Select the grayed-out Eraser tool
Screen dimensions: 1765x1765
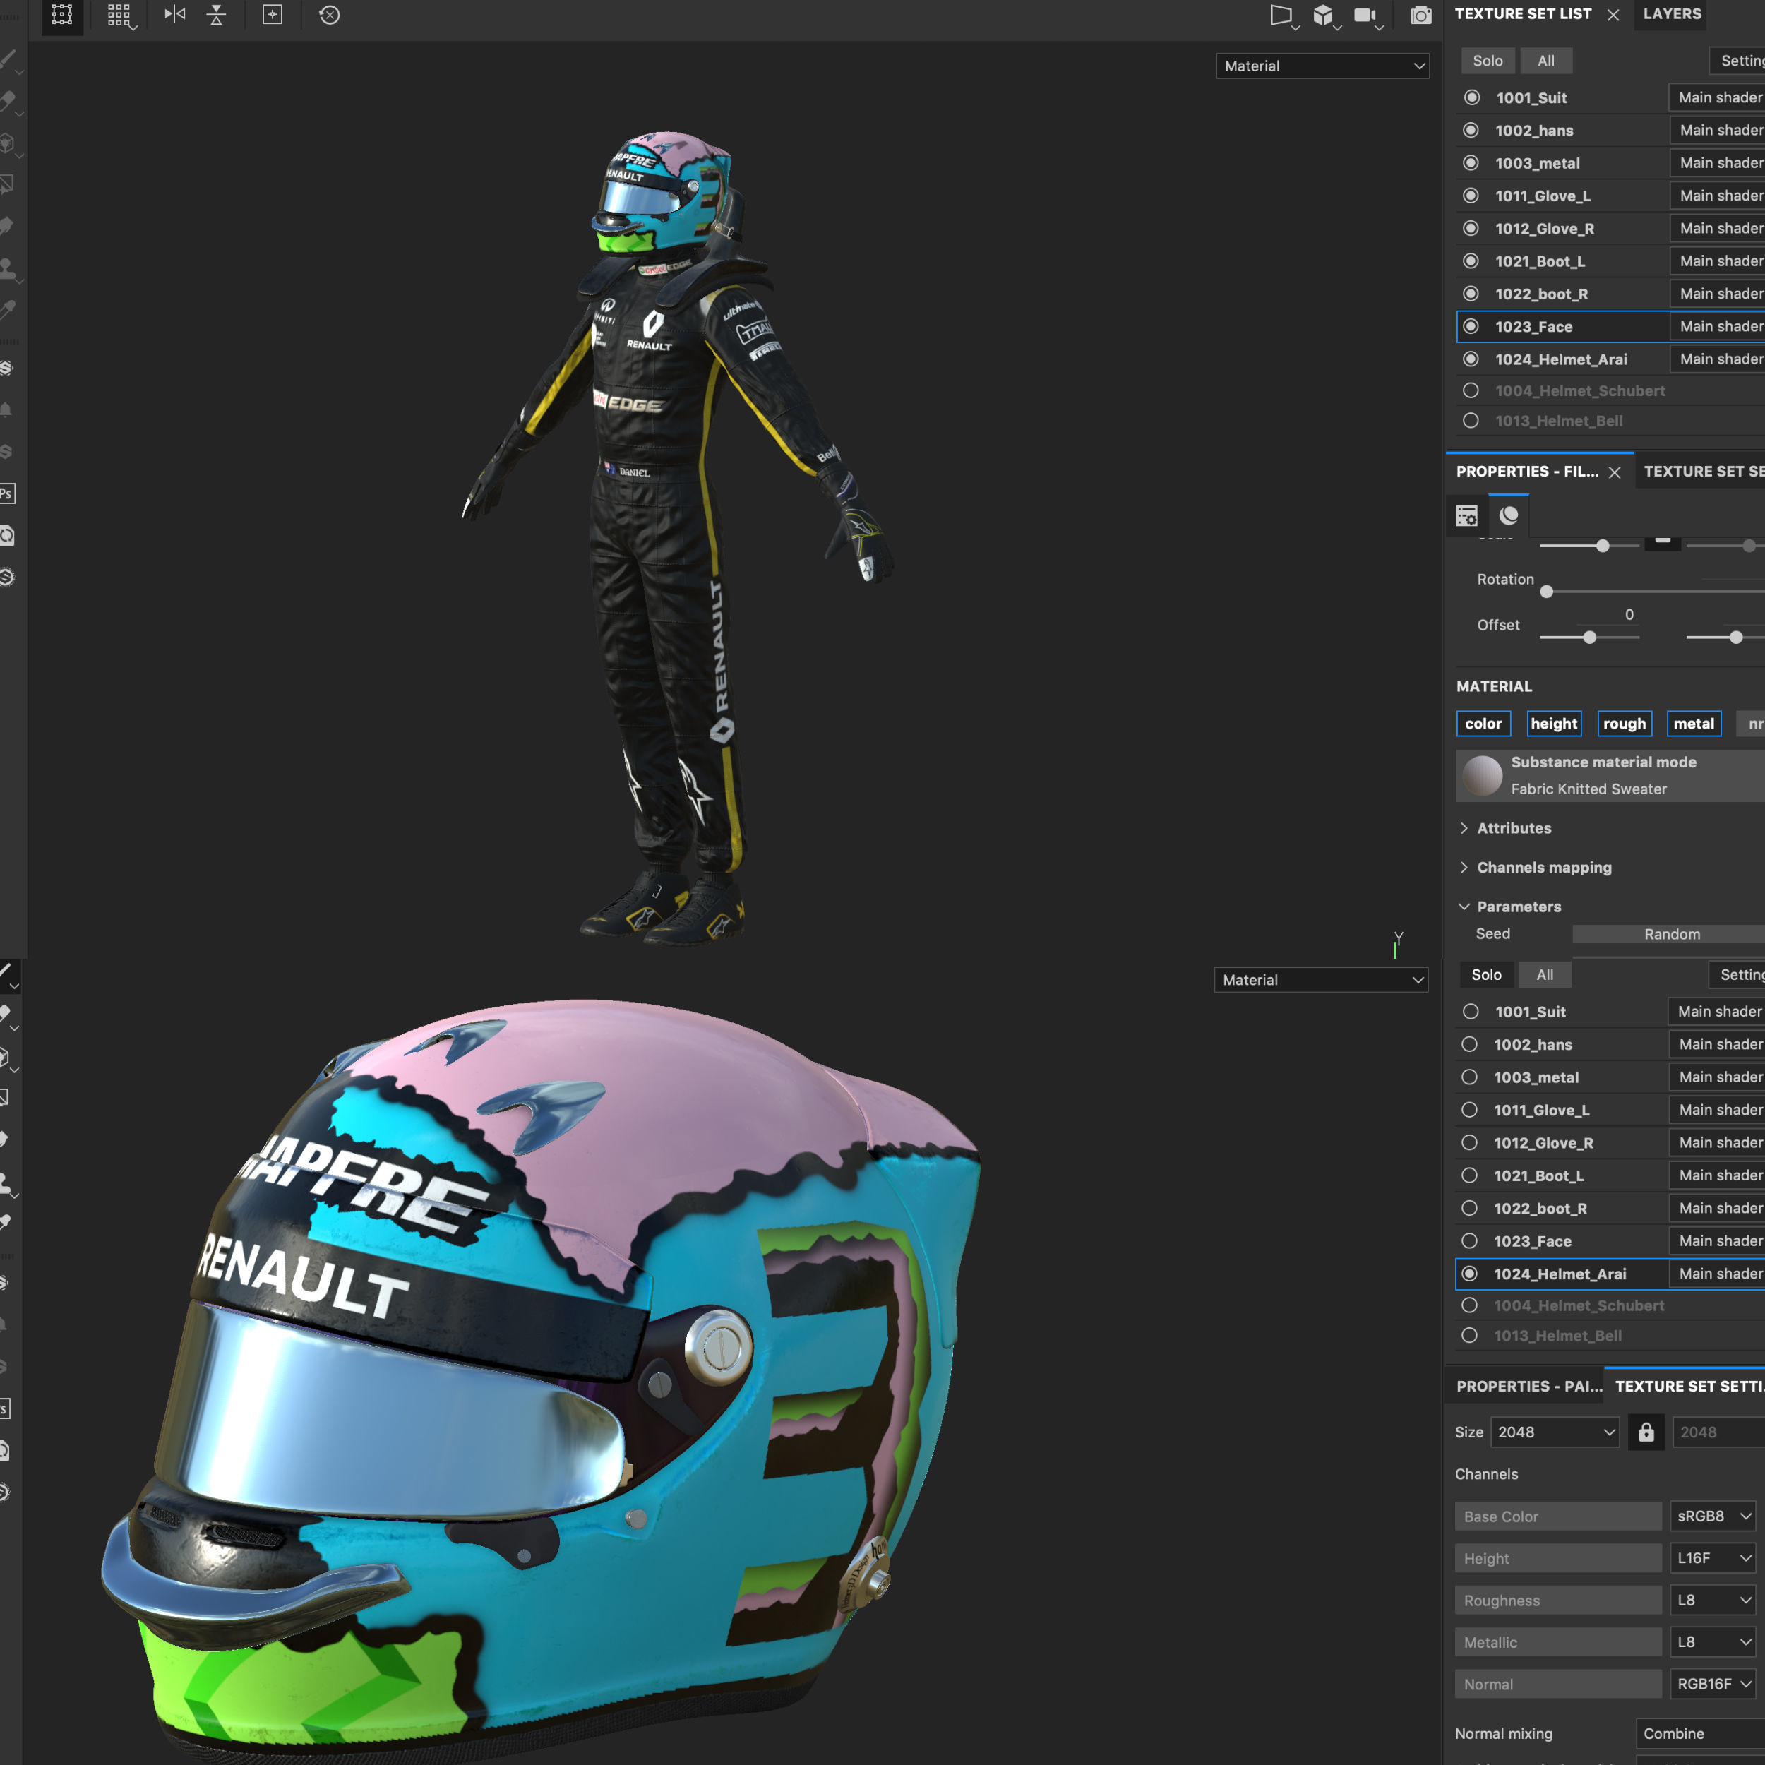7,100
